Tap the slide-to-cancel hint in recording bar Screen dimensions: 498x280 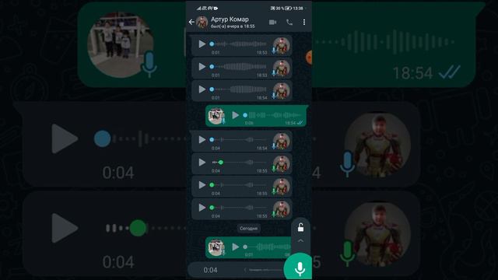click(x=263, y=270)
